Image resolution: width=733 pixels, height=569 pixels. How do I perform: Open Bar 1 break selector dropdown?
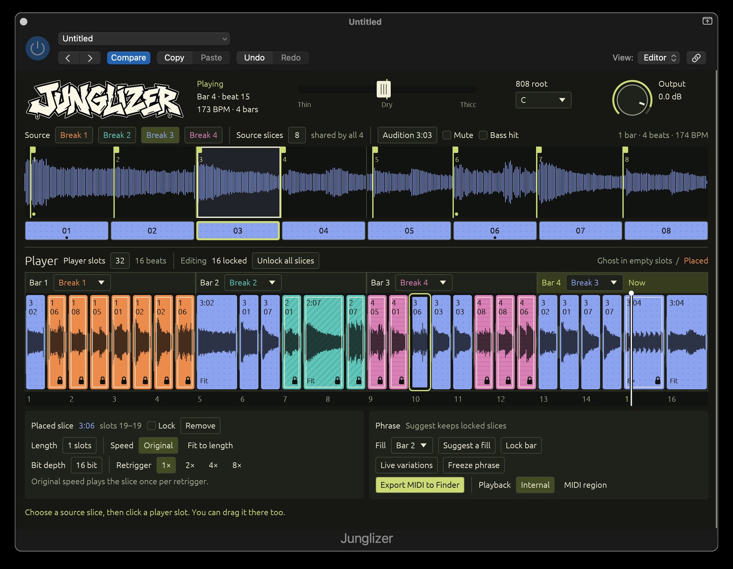point(82,283)
